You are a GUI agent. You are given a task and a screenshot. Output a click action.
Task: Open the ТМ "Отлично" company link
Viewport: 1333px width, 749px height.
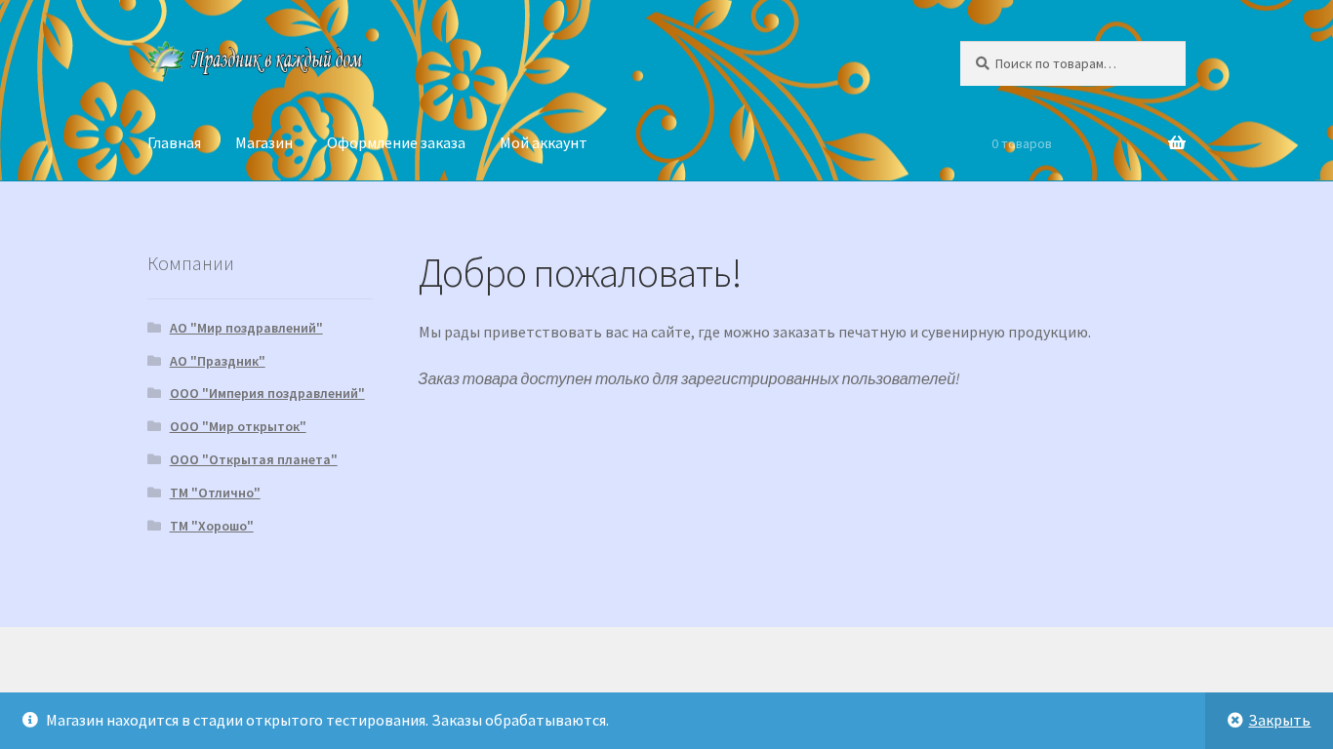pos(215,493)
